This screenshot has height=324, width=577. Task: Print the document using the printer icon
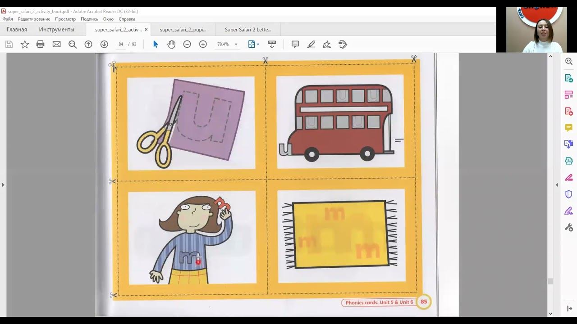pyautogui.click(x=41, y=44)
